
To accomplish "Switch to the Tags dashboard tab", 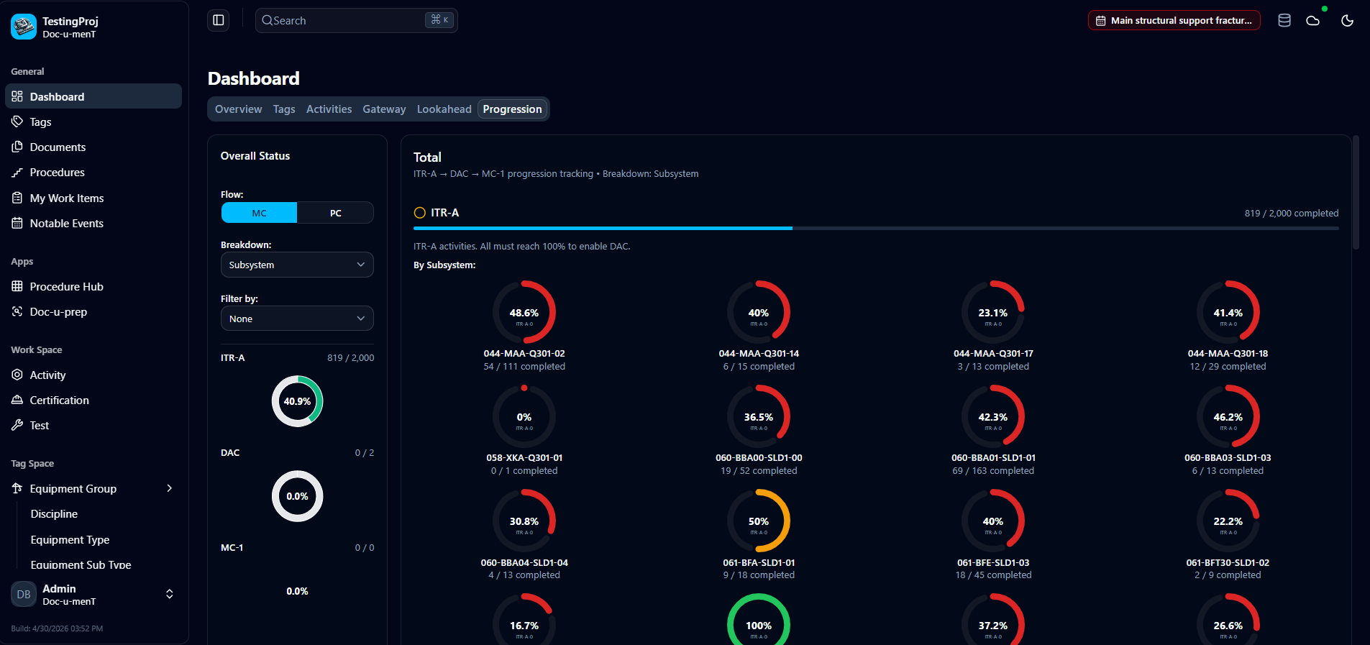I will [x=284, y=109].
